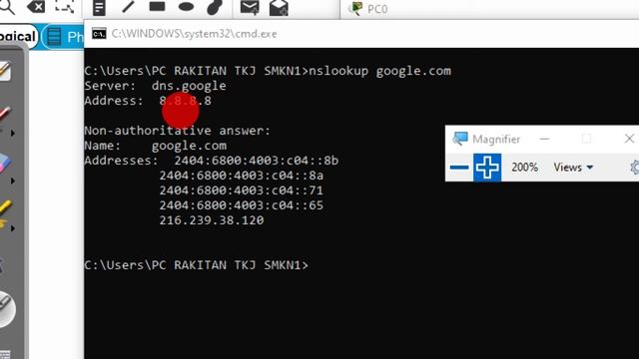Switch to the Physical workspace tab
639x359 pixels.
coord(64,37)
